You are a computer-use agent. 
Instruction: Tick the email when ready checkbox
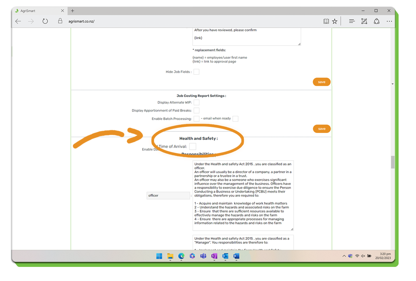[235, 119]
